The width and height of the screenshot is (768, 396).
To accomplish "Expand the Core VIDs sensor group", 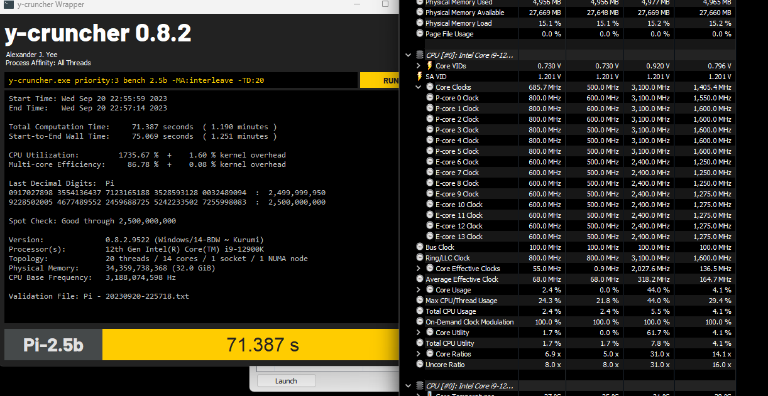I will [419, 66].
